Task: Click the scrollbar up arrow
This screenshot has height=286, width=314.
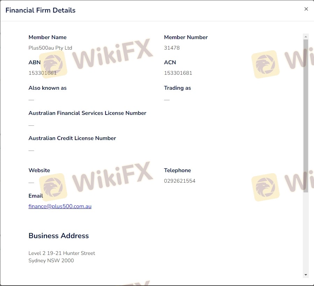Action: point(306,37)
